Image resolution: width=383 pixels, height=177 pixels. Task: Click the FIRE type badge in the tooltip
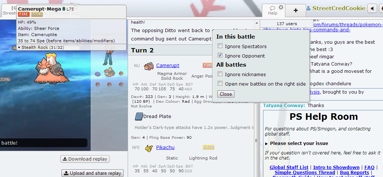coord(23,14)
